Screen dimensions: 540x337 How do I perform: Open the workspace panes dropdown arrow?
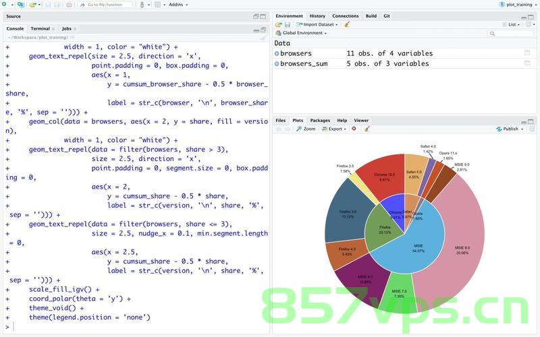(x=164, y=5)
